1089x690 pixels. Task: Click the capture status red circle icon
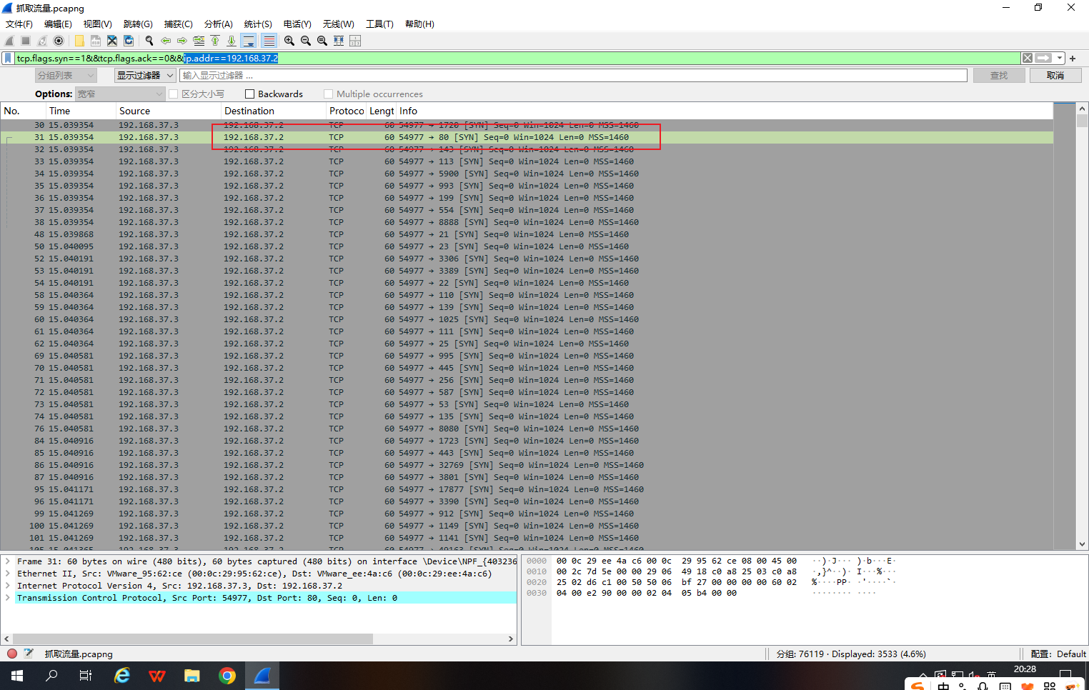(x=12, y=654)
